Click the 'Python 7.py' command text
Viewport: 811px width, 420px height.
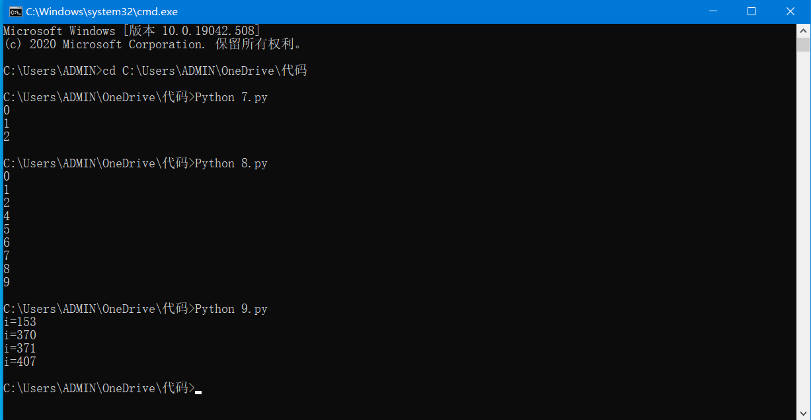pyautogui.click(x=231, y=97)
